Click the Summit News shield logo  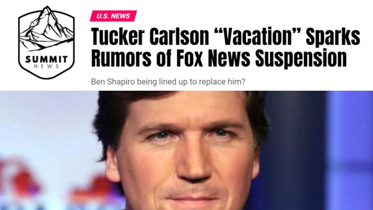point(46,43)
